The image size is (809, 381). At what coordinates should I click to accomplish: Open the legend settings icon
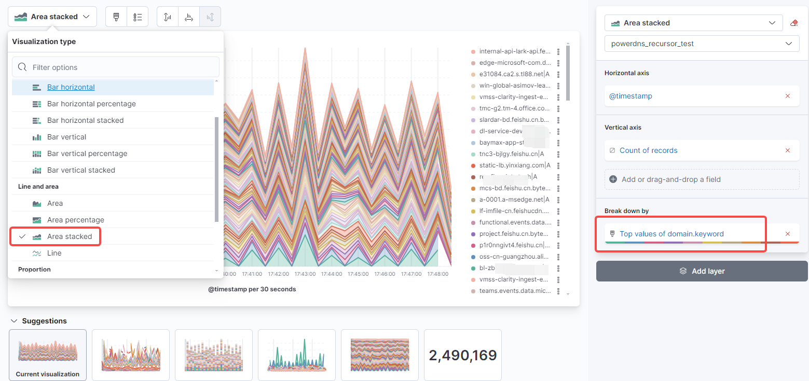point(138,17)
